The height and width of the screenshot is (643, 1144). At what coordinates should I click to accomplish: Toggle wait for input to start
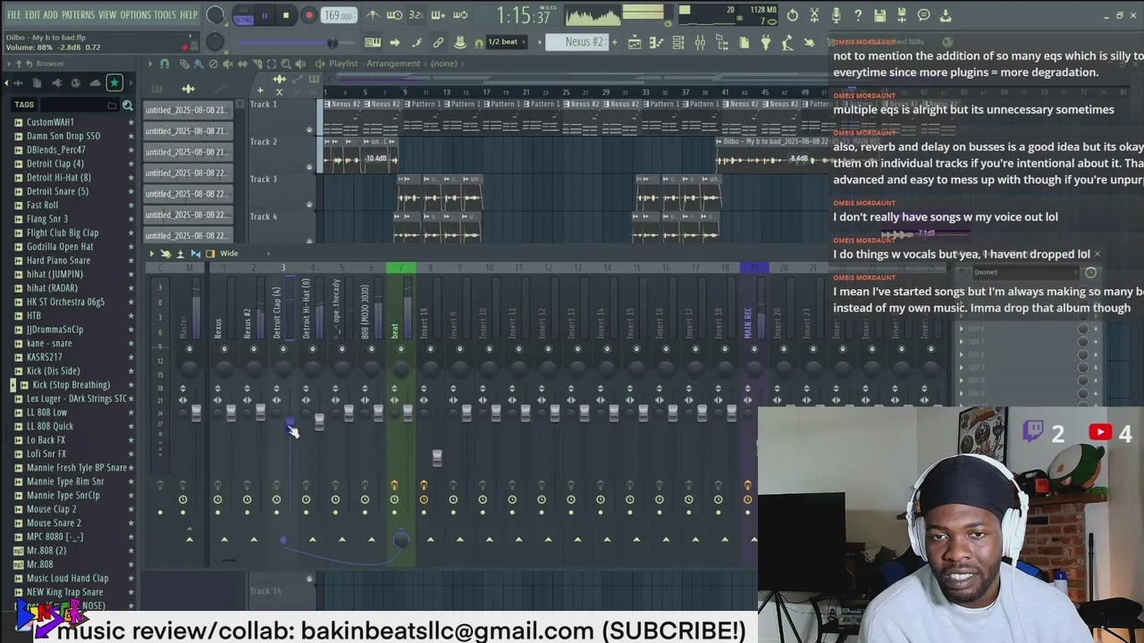(x=394, y=15)
